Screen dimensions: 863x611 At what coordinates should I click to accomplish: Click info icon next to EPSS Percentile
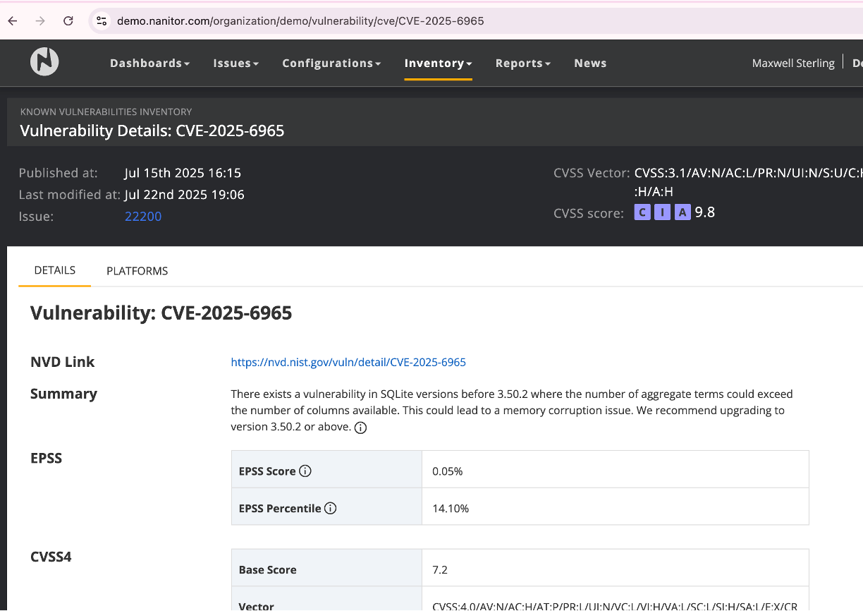[x=330, y=508]
